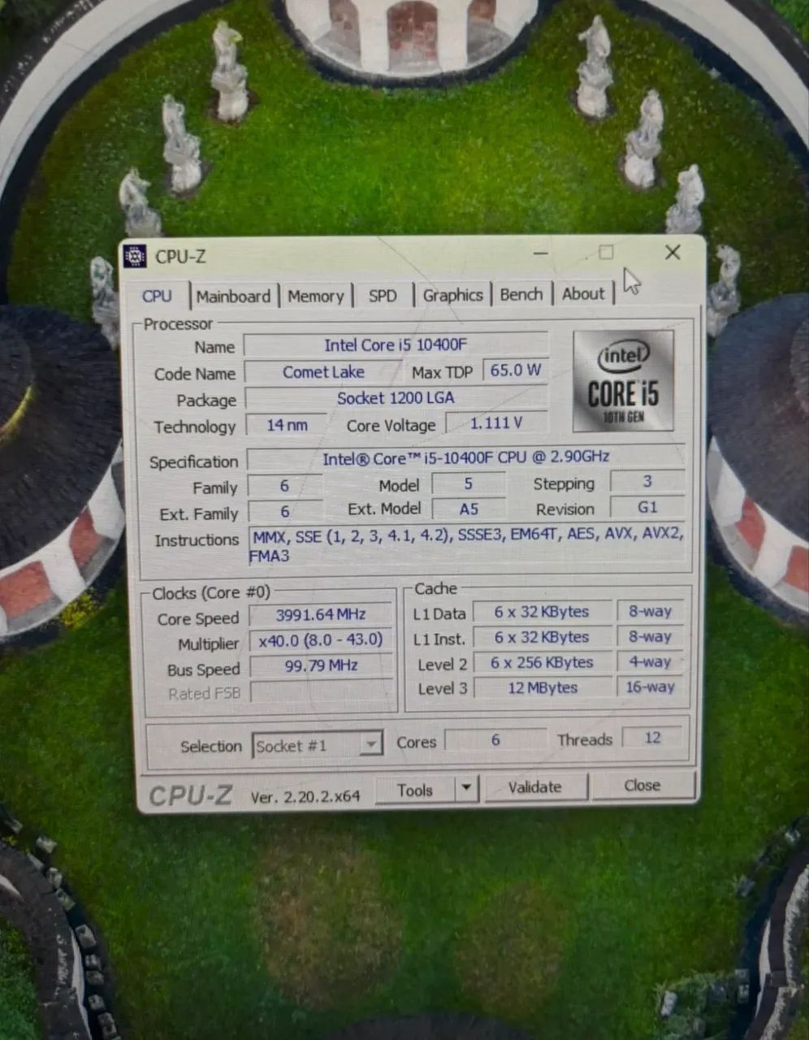The image size is (809, 1040).
Task: Switch to the Mainboard tab
Action: click(x=233, y=297)
